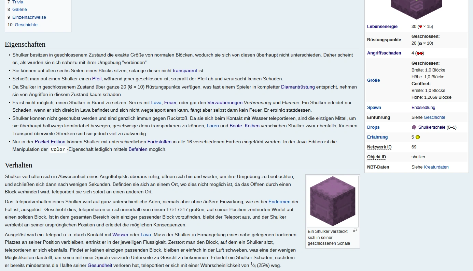Go to Einzelnachweise in the contents list
Image resolution: width=473 pixels, height=271 pixels.
click(x=29, y=17)
